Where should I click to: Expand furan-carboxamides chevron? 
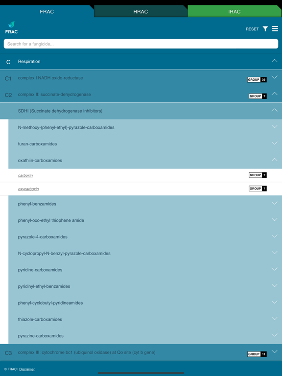274,143
